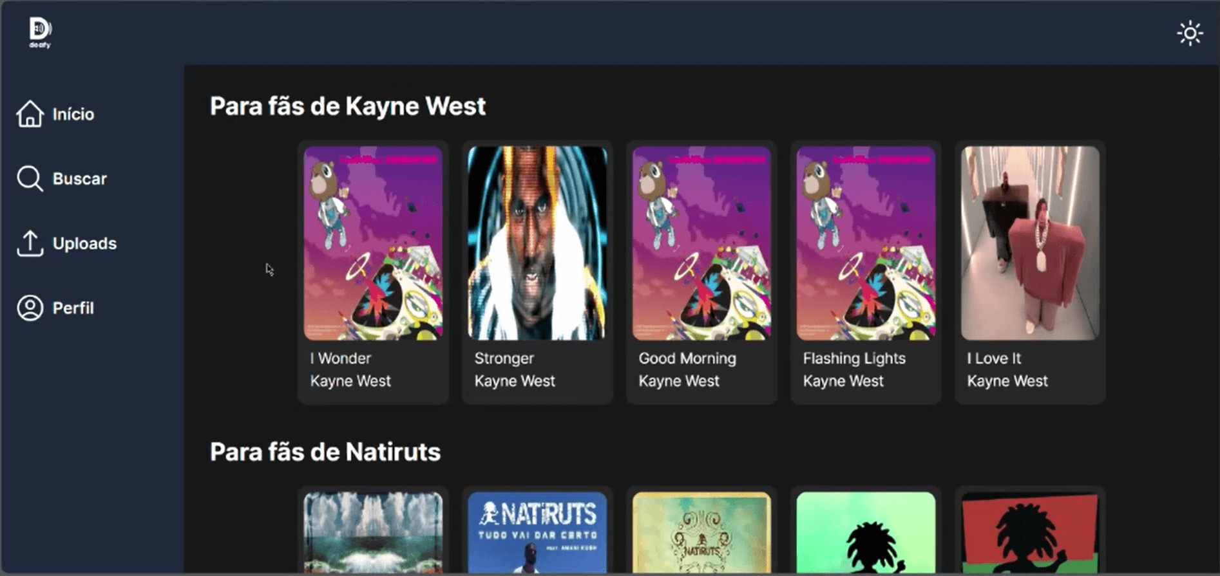Go to Buscar in the sidebar
Screen dimensions: 1220x576
80,179
